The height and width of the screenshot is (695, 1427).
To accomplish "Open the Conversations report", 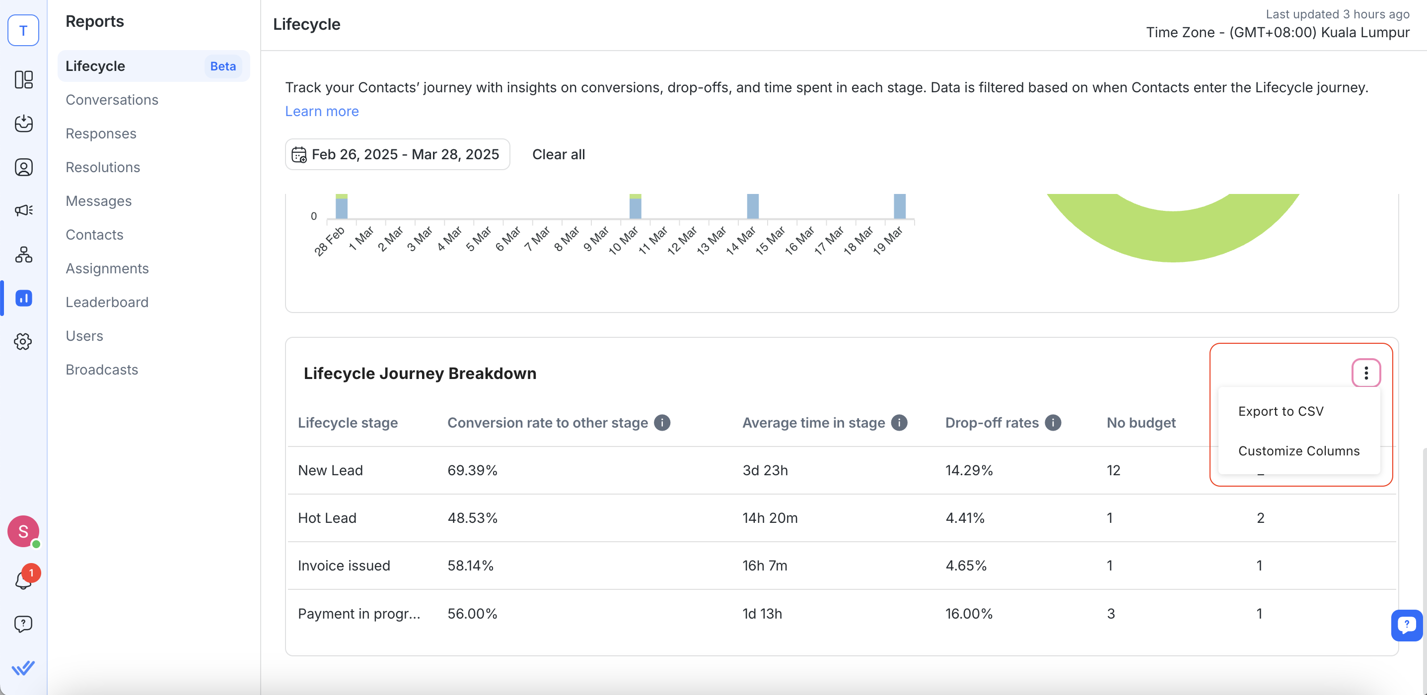I will click(x=112, y=100).
